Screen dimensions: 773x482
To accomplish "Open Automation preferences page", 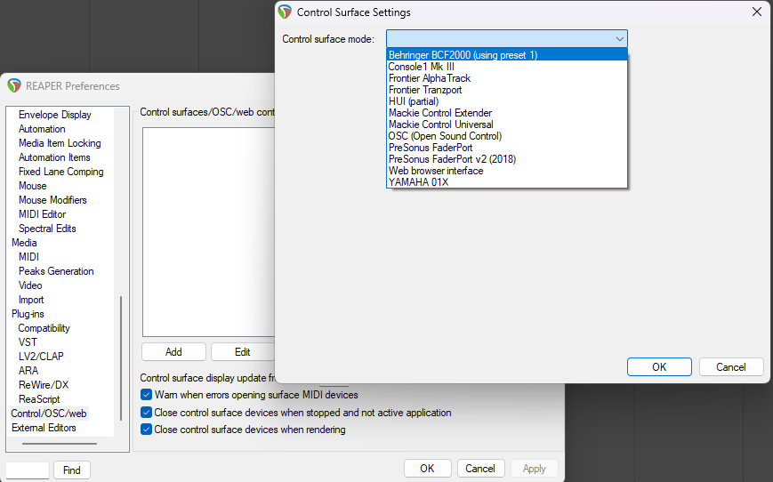I will pos(42,129).
